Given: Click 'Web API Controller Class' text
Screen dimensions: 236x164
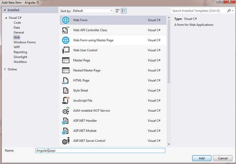Looking at the screenshot, I should pos(90,30).
